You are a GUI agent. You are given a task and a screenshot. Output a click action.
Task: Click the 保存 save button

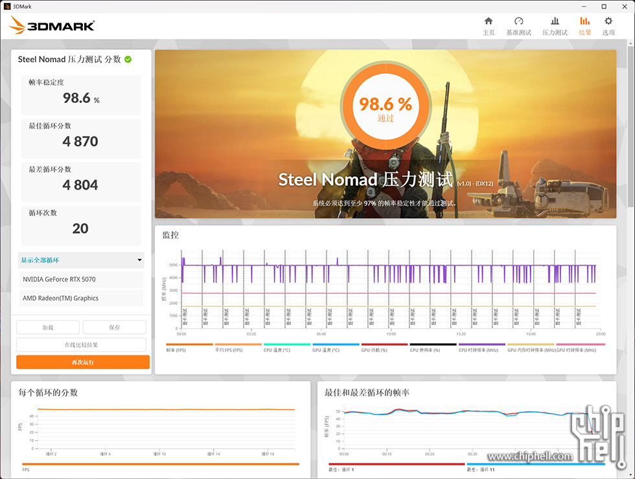(114, 328)
